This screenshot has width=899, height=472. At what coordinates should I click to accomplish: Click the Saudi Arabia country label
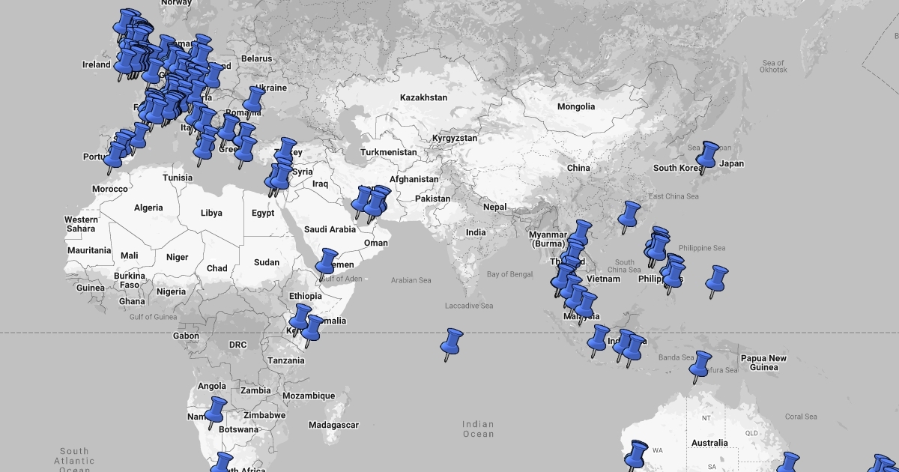[x=330, y=229]
